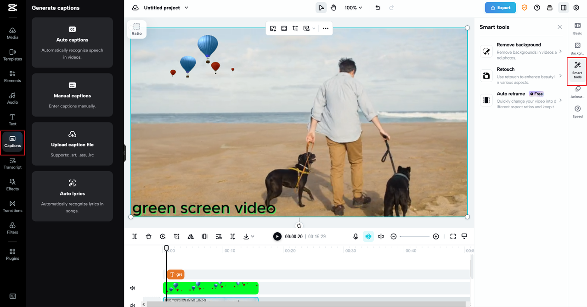Open the 100% zoom dropdown
This screenshot has width=587, height=307.
click(x=354, y=8)
